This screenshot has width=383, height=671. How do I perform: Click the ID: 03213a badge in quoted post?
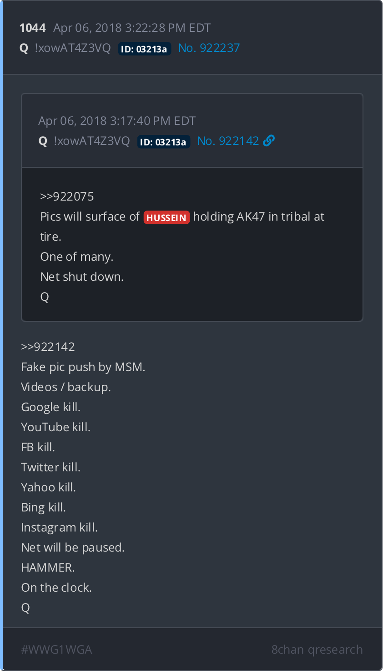point(163,142)
